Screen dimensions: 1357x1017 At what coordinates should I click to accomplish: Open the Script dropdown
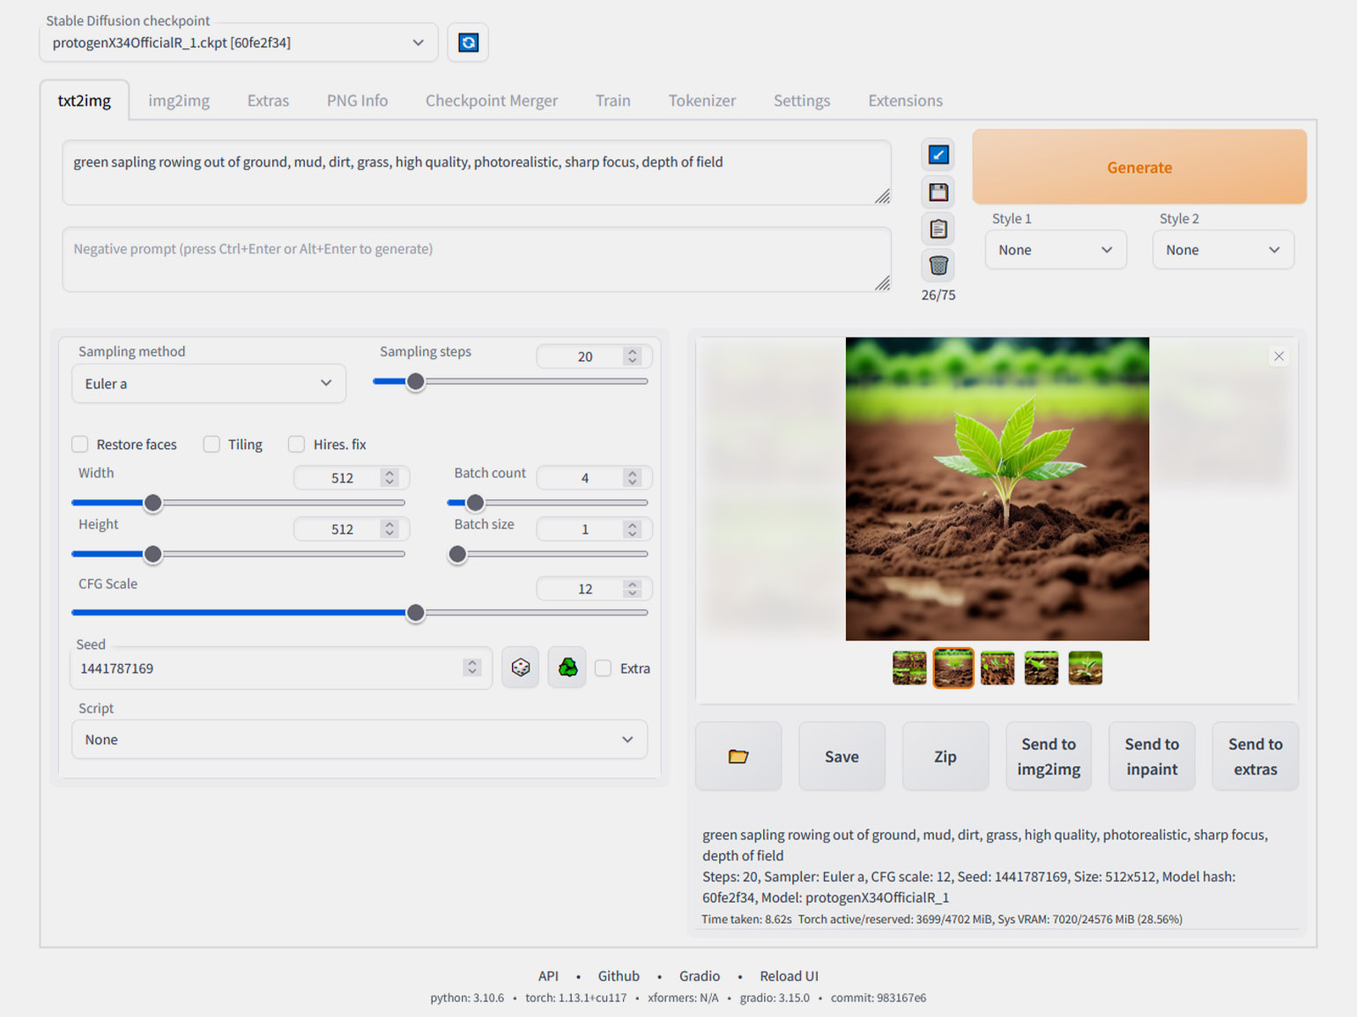click(359, 740)
